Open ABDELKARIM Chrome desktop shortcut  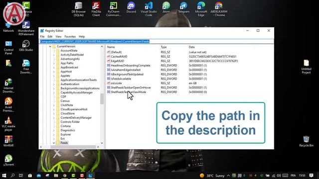[x=219, y=9]
